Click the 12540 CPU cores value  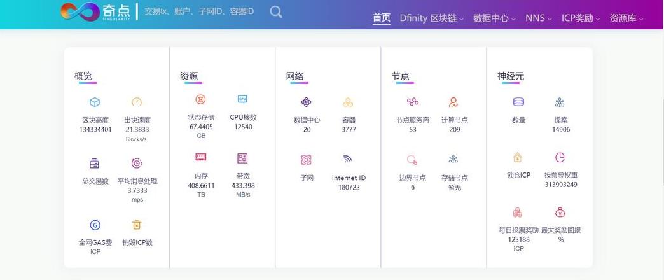243,127
